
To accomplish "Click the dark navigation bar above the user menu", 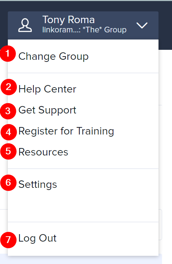I will tap(86, 6).
